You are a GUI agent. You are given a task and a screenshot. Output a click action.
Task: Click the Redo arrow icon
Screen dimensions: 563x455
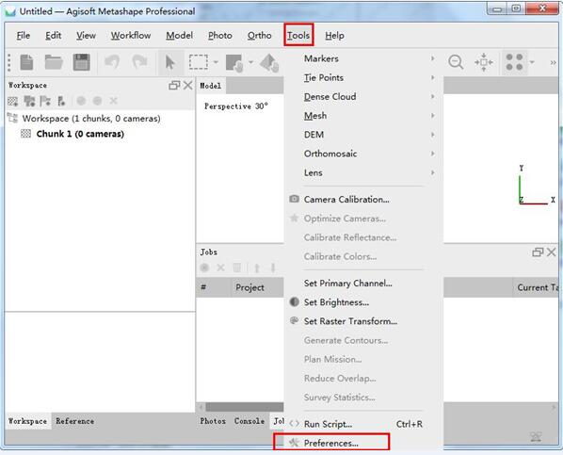[x=139, y=62]
